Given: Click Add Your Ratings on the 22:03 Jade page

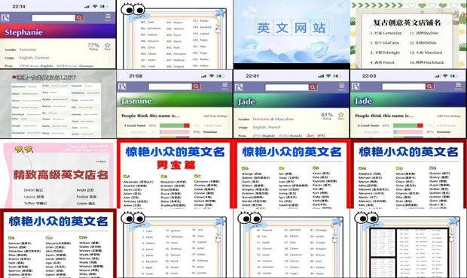Looking at the screenshot, I should 448,116.
